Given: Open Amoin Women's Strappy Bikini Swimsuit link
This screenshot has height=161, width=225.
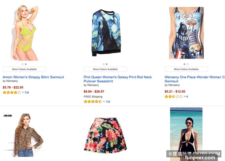Looking at the screenshot, I should [33, 77].
